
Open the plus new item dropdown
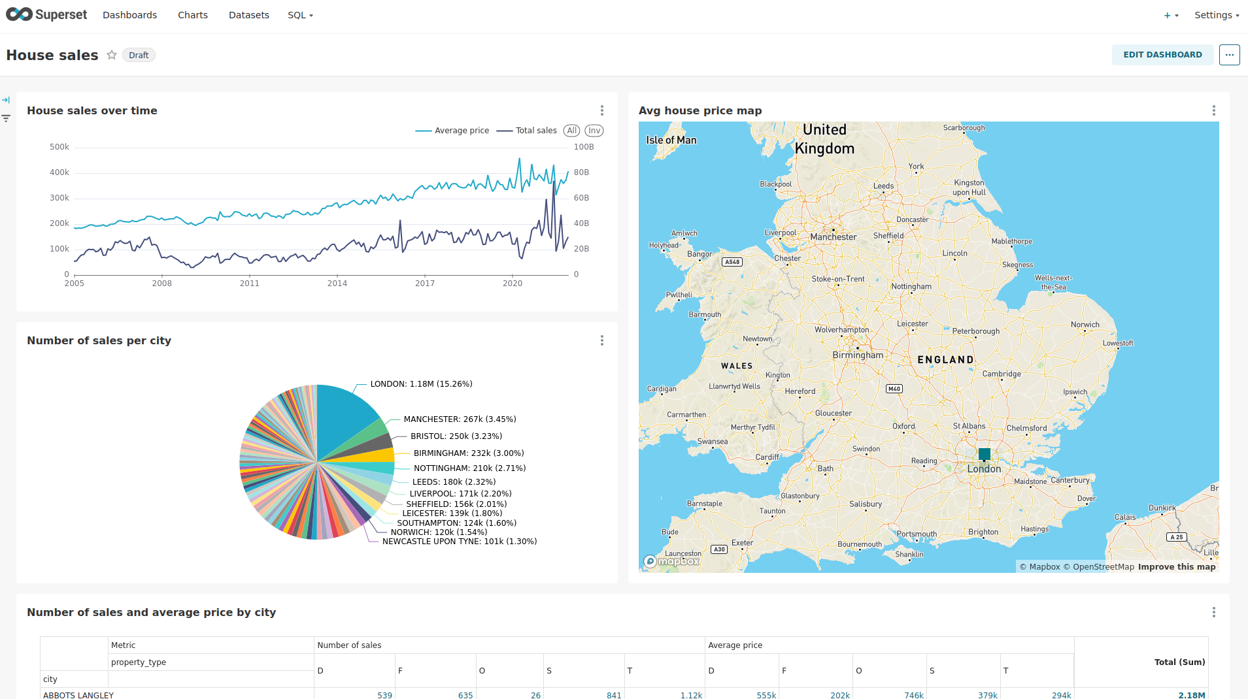(x=1170, y=15)
